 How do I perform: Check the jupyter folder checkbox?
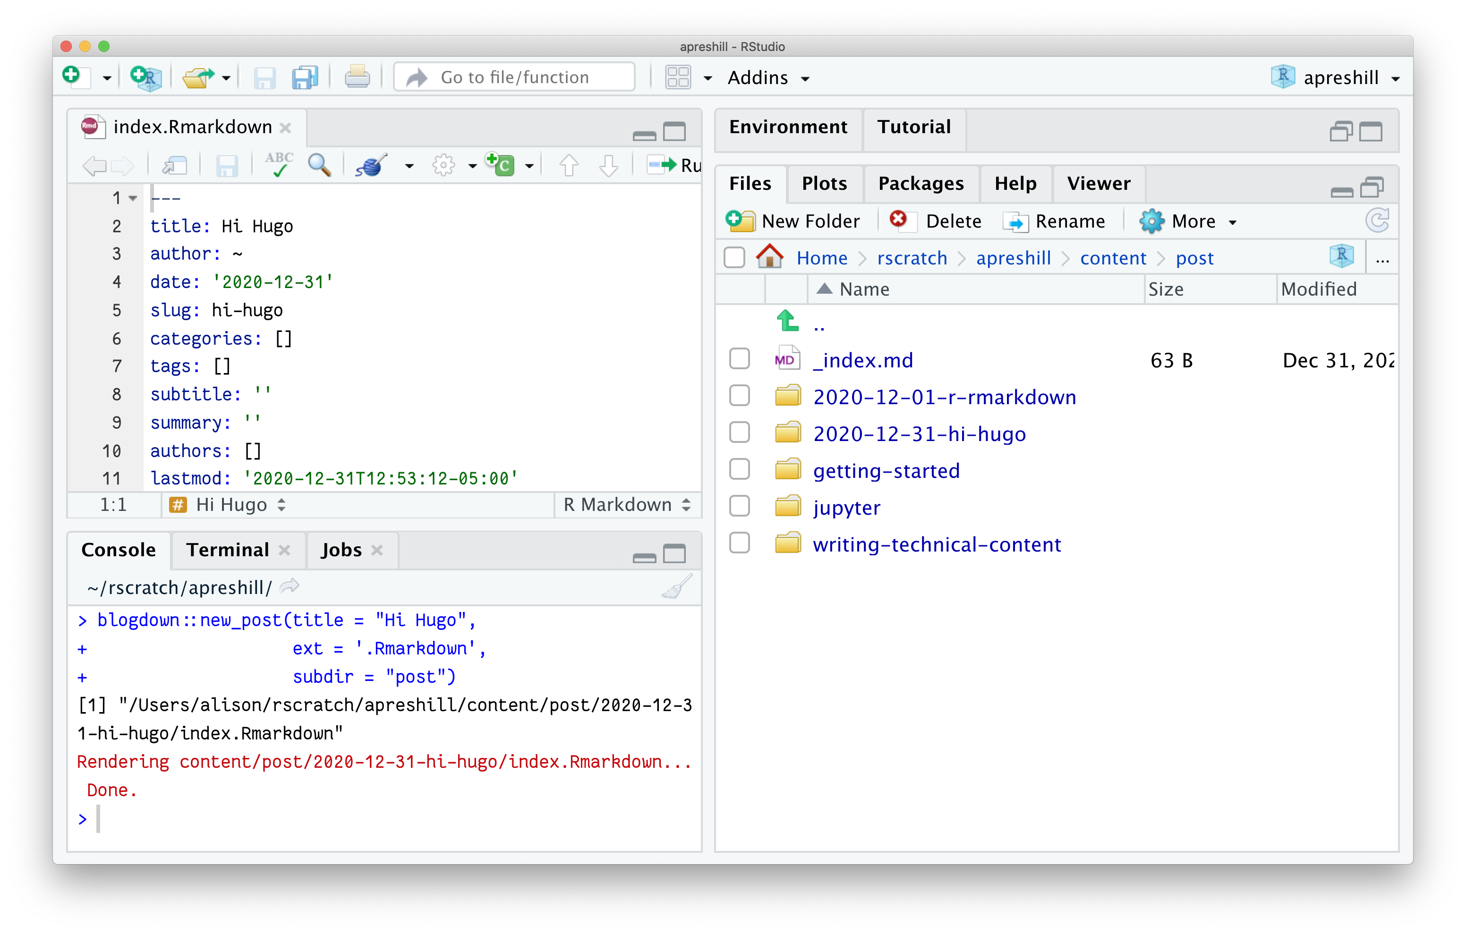click(x=740, y=506)
